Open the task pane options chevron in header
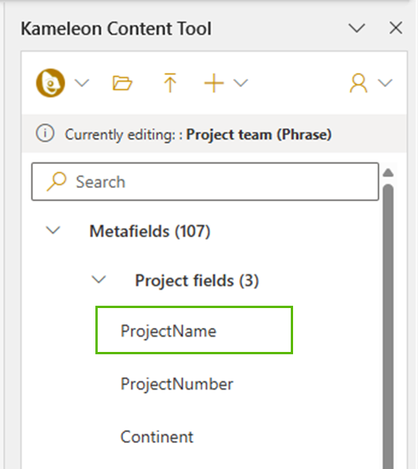The image size is (420, 469). click(357, 28)
